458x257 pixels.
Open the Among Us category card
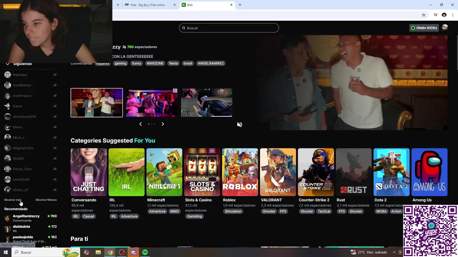click(429, 172)
